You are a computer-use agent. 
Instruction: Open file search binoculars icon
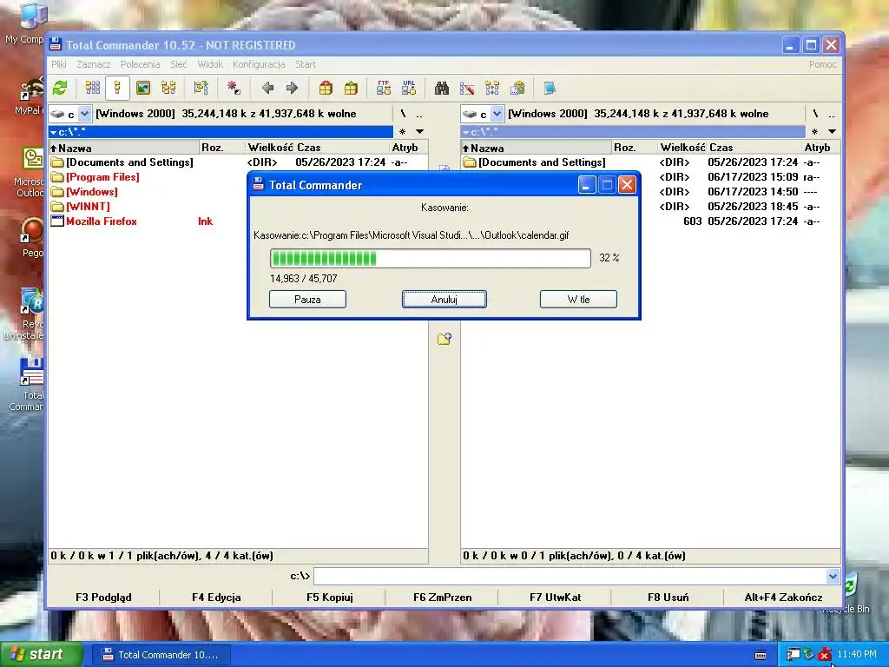click(x=442, y=88)
